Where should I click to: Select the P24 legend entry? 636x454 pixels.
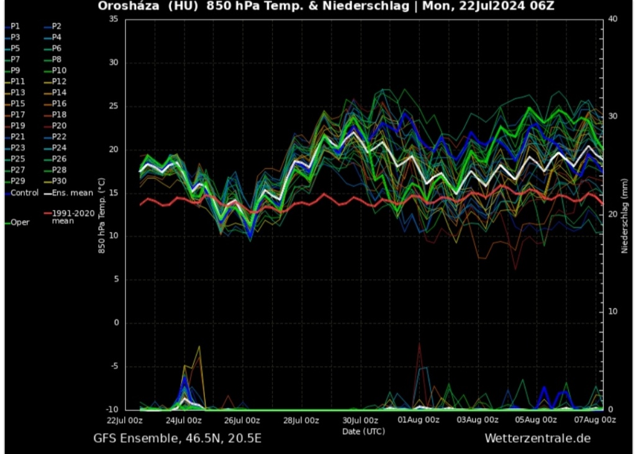(x=59, y=148)
